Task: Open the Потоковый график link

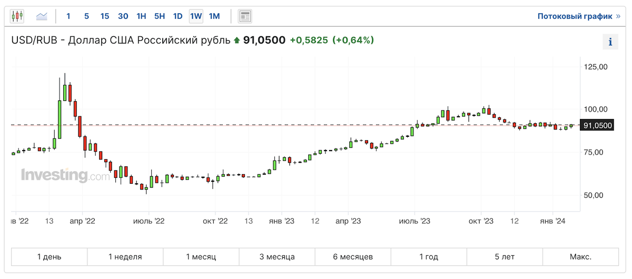Action: point(579,16)
